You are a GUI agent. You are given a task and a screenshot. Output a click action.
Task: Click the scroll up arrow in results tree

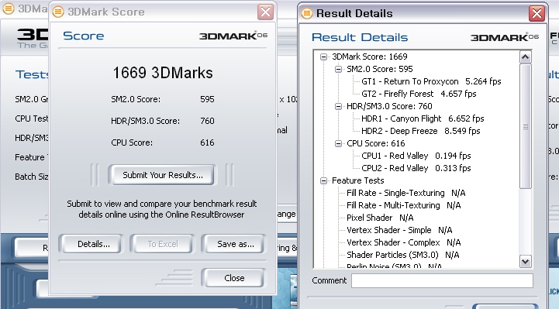coord(526,57)
